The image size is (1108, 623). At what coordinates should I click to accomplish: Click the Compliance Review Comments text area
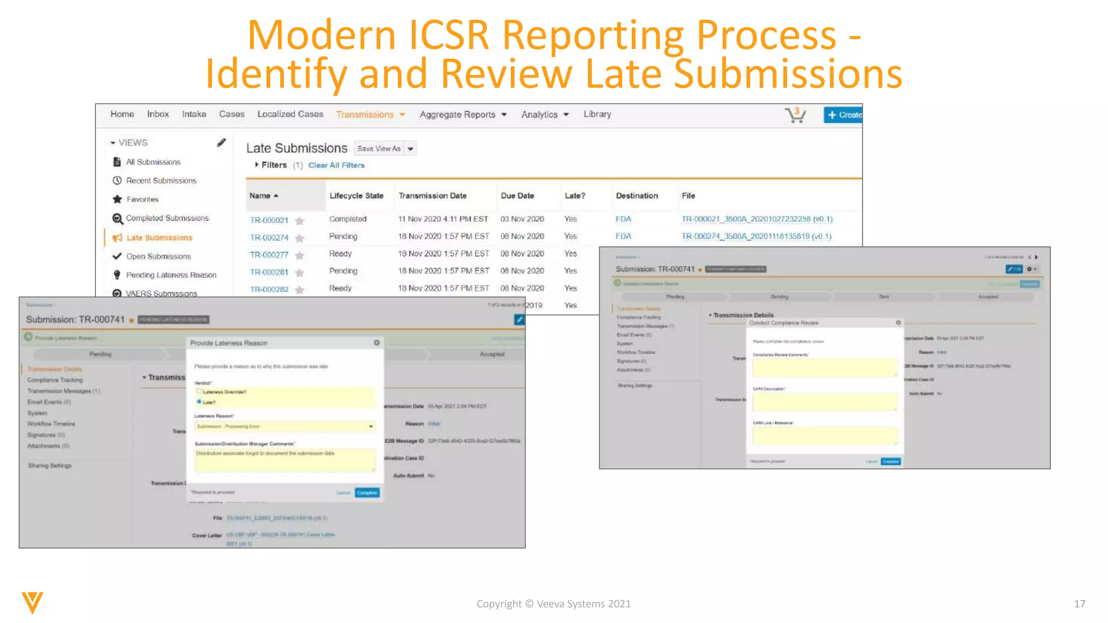pyautogui.click(x=825, y=368)
